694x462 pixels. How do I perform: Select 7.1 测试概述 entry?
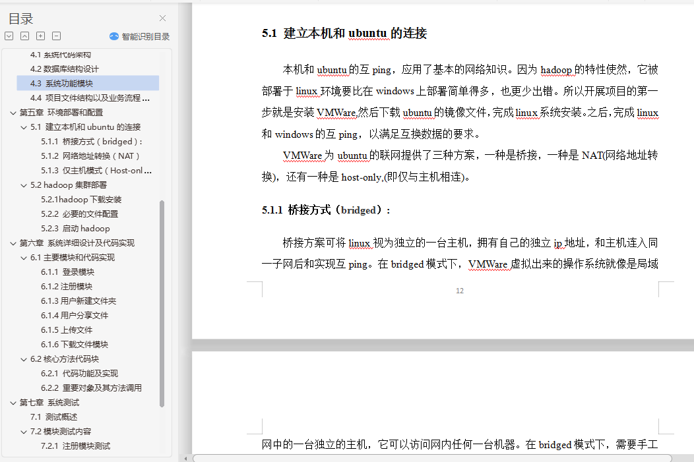(x=54, y=417)
